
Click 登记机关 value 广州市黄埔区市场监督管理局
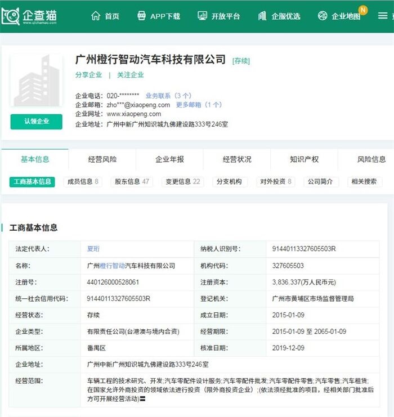[x=313, y=299]
